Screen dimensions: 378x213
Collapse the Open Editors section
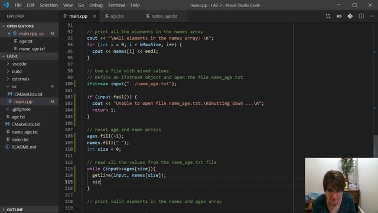click(x=29, y=26)
